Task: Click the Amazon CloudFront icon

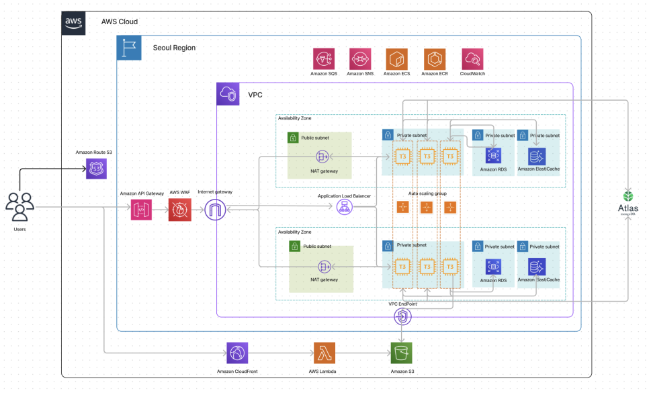Action: click(x=236, y=353)
